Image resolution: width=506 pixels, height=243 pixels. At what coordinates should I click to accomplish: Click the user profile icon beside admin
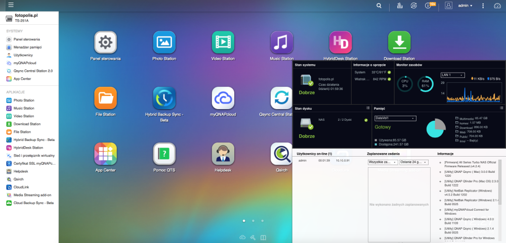click(448, 6)
